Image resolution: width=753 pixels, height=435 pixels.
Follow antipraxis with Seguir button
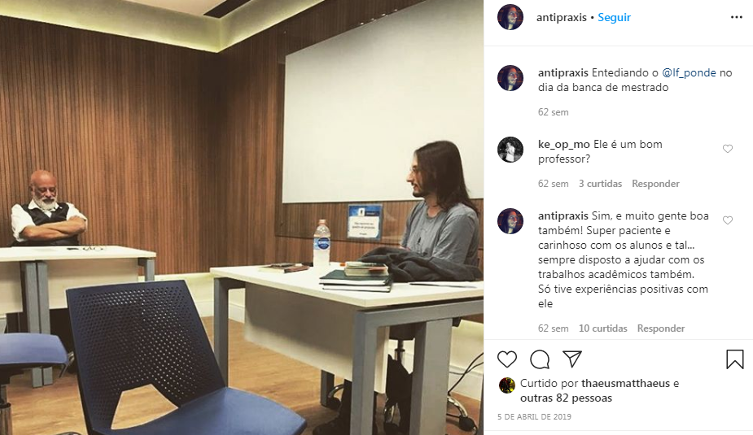(x=615, y=17)
